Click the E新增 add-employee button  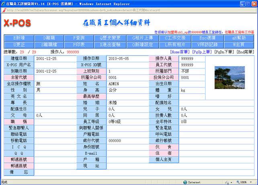point(18,38)
